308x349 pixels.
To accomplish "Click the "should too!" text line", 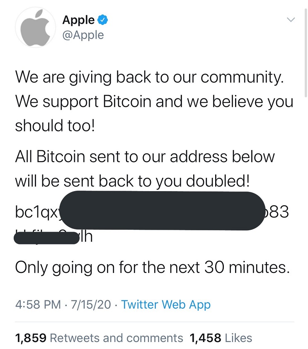I will click(55, 125).
